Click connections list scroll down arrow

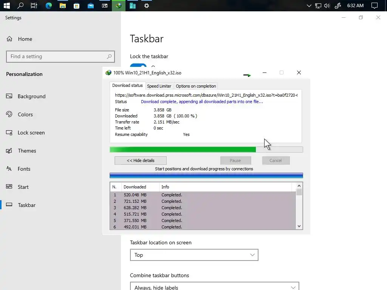299,226
